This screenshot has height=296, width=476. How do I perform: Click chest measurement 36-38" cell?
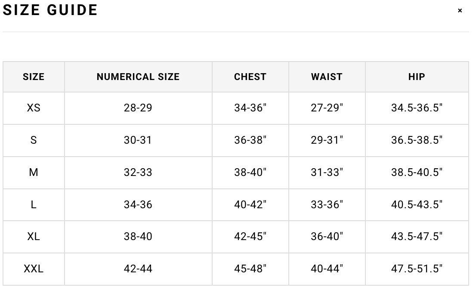point(250,140)
